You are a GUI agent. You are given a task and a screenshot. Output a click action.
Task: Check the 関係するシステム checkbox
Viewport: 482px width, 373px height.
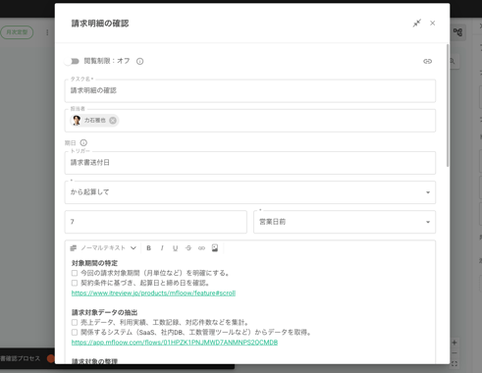coord(75,332)
